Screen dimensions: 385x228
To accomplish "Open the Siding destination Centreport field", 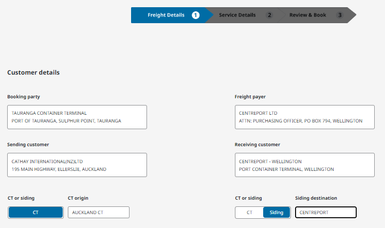I will point(326,212).
